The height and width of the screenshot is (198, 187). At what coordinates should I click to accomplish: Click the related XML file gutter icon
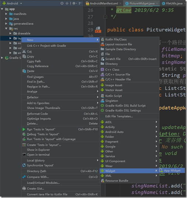(98, 30)
